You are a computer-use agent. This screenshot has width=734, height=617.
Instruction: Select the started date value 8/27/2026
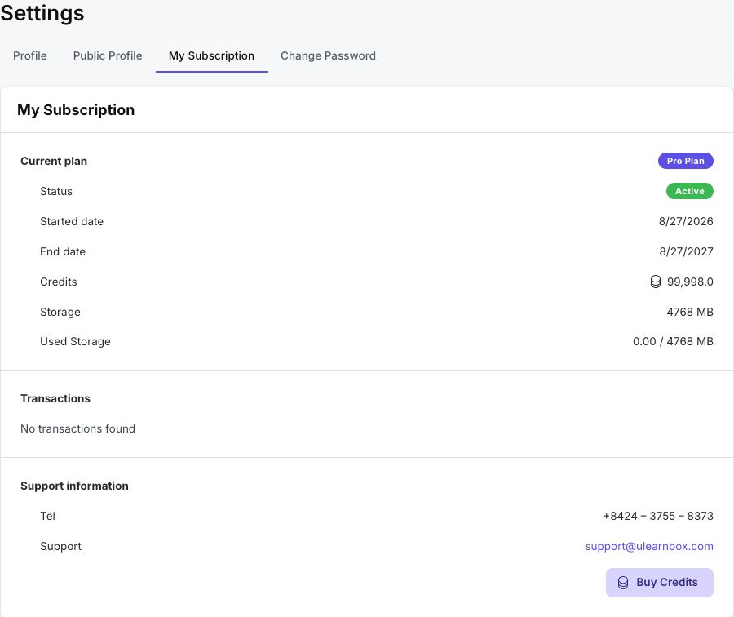[x=686, y=221]
